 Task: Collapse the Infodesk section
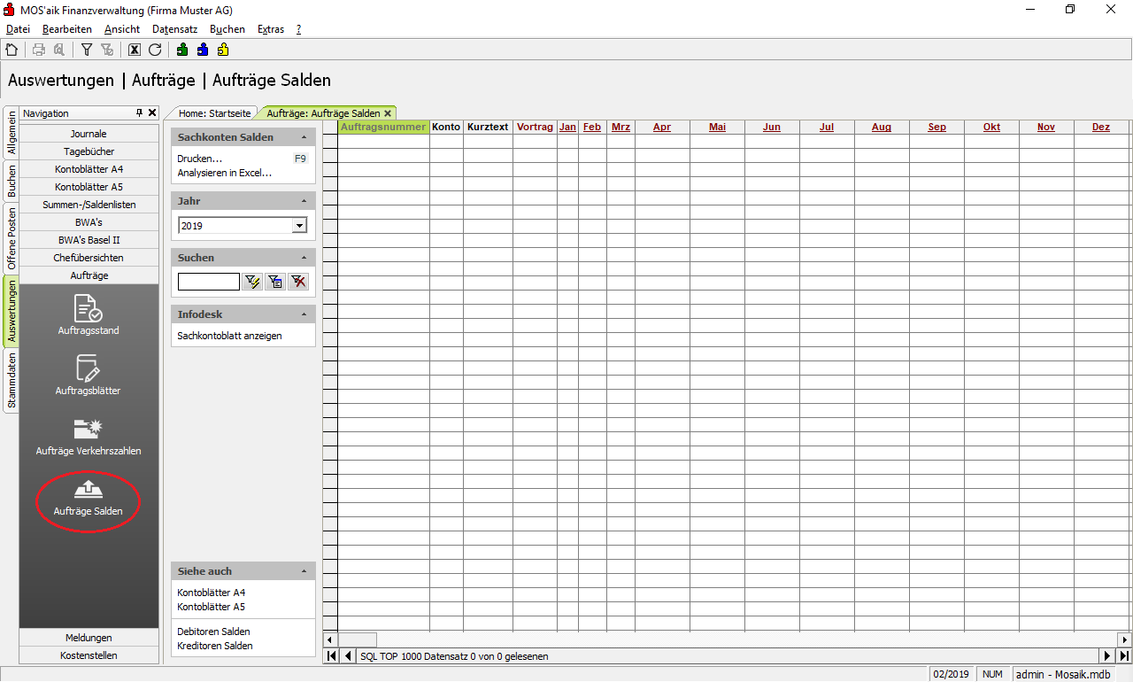[304, 314]
